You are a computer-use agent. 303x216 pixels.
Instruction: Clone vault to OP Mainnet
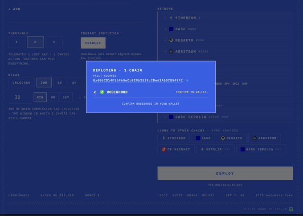coord(176,149)
